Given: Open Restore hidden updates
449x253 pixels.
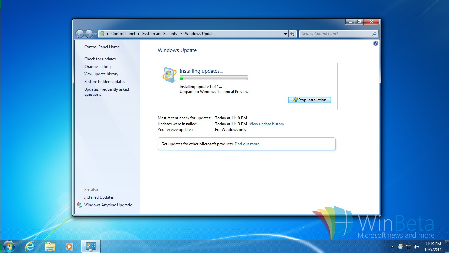Looking at the screenshot, I should click(105, 82).
